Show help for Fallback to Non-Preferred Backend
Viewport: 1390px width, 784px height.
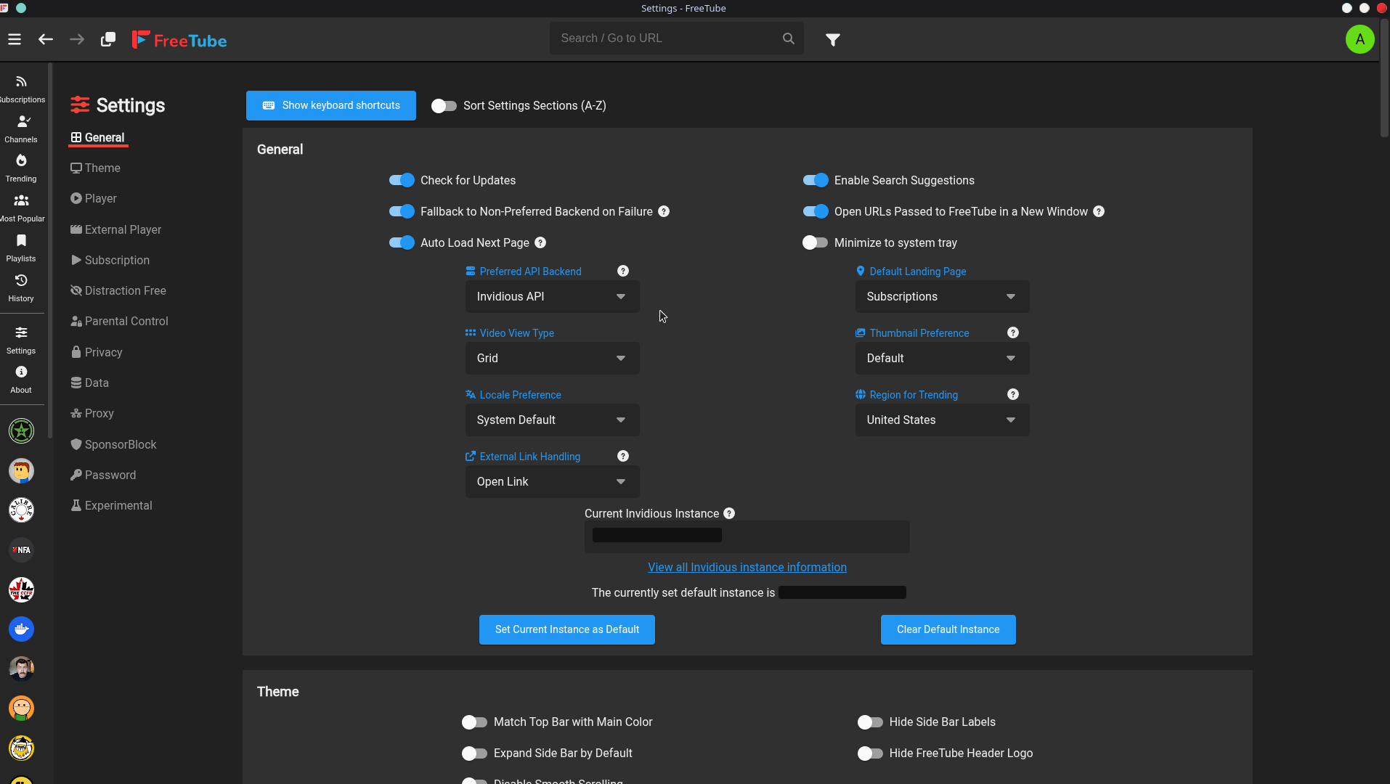pos(664,211)
